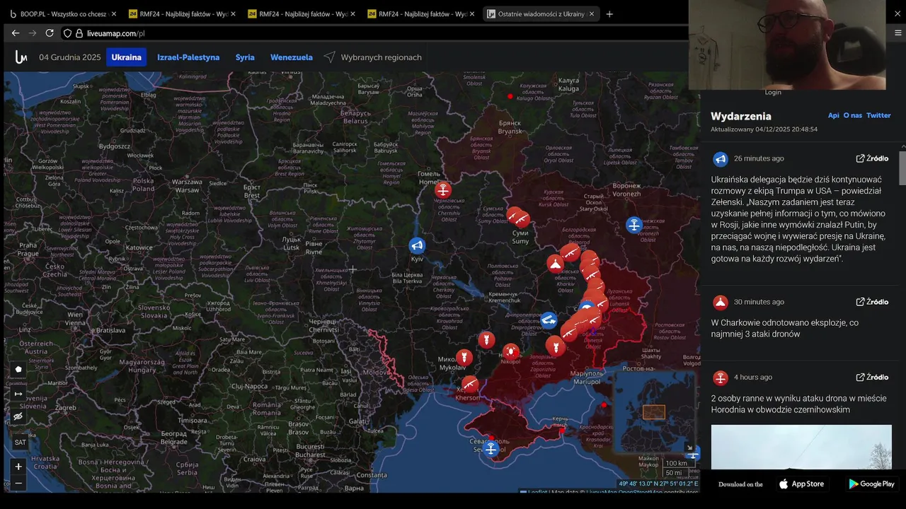Open bomb marker northwest of Nikopol

486,340
